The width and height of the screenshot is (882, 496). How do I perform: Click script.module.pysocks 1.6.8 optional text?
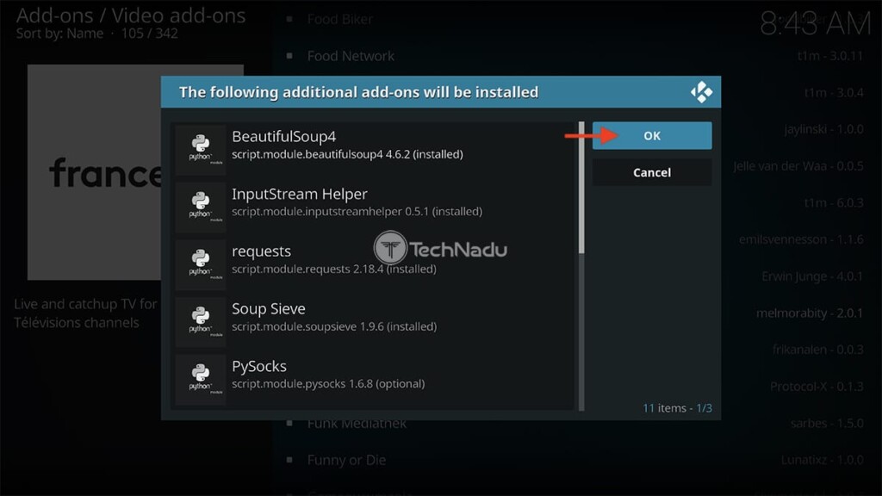tap(328, 383)
